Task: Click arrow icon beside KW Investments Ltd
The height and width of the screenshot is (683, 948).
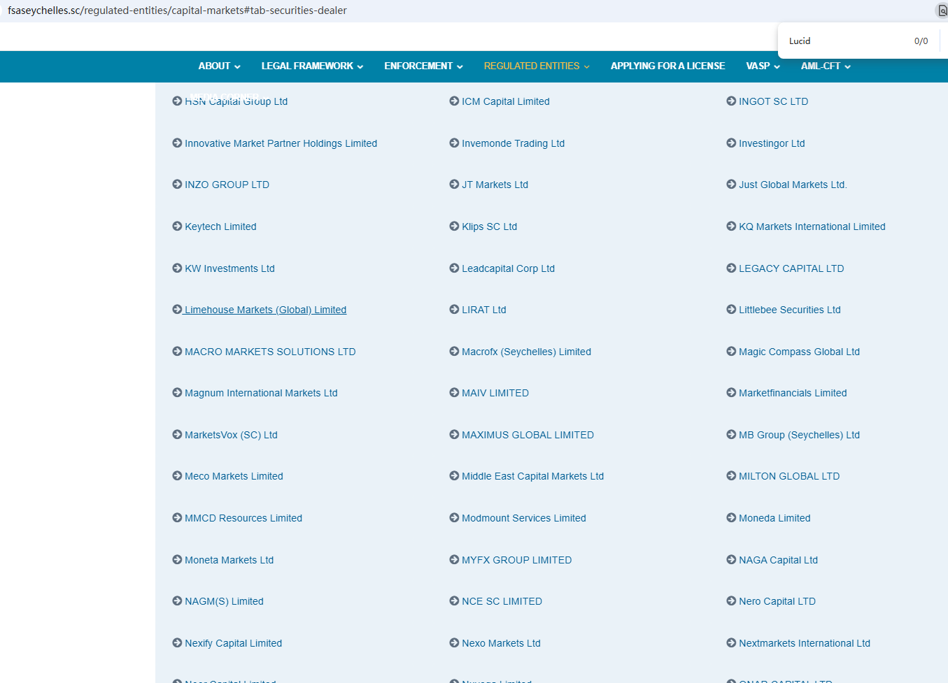Action: tap(177, 268)
